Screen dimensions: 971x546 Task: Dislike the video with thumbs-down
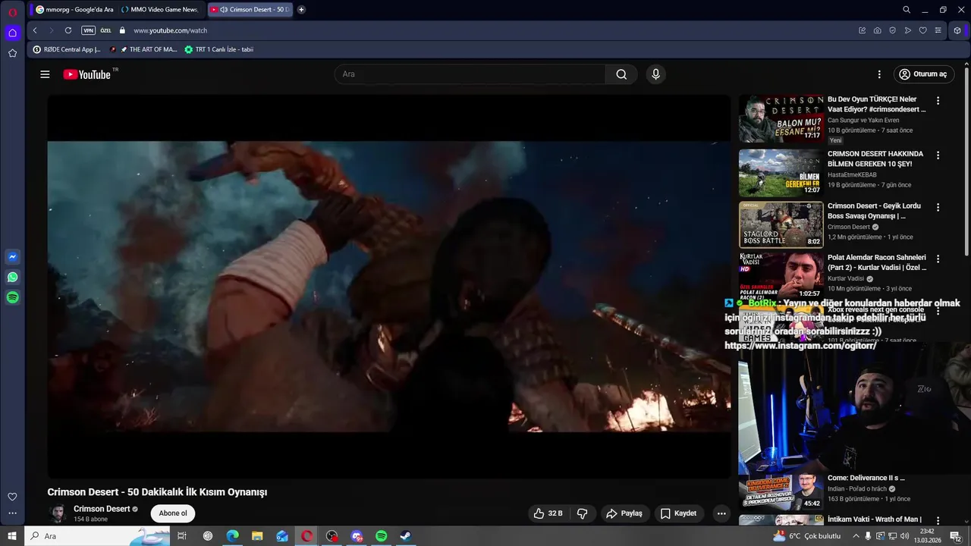click(583, 513)
